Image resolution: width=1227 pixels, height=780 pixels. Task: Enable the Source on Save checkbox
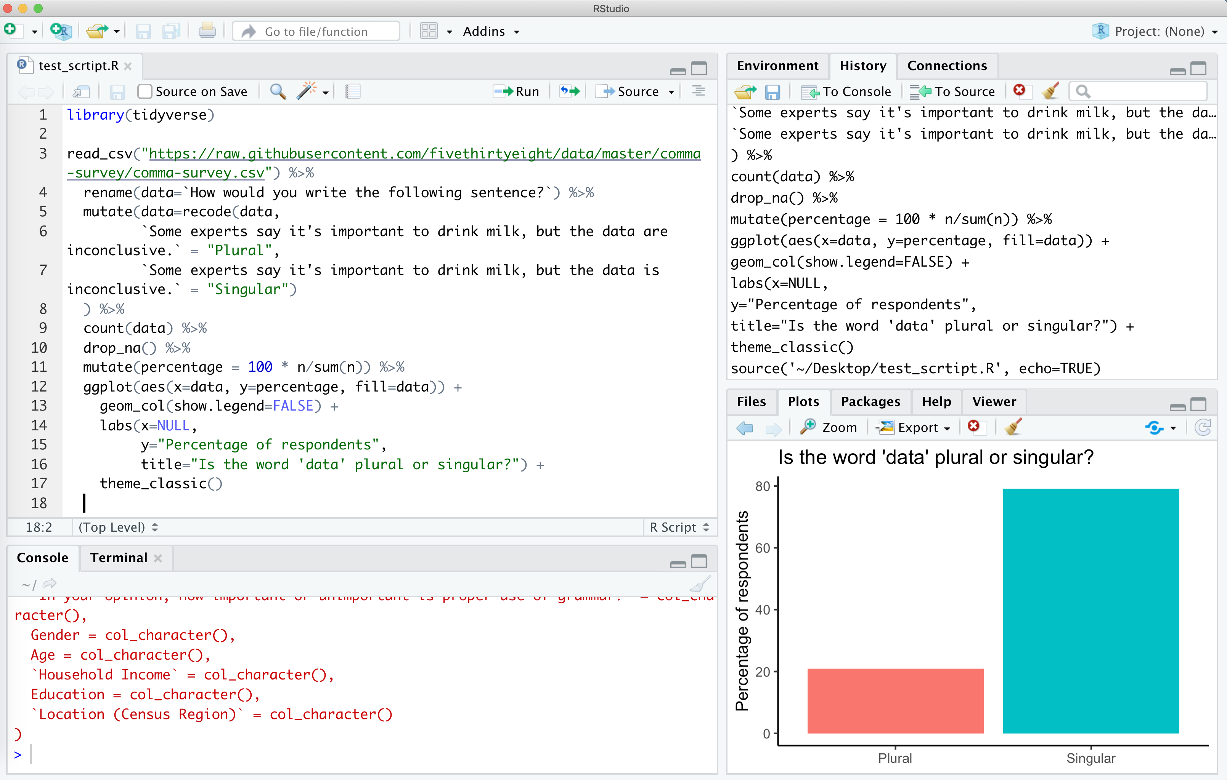(x=145, y=92)
